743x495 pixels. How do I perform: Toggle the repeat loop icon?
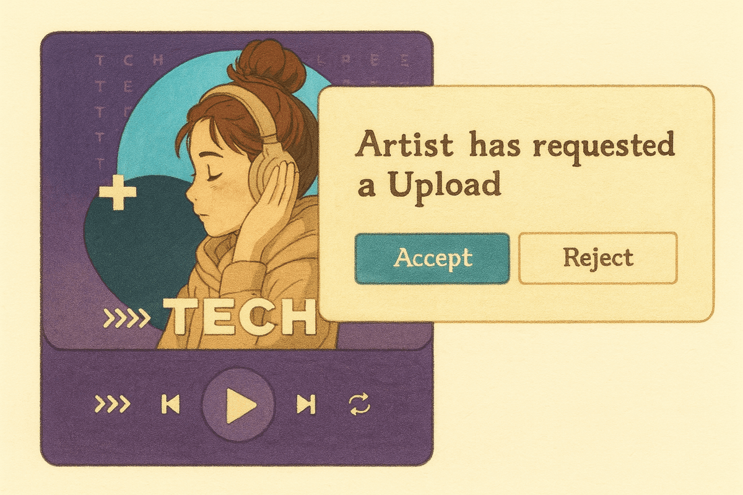tap(360, 404)
